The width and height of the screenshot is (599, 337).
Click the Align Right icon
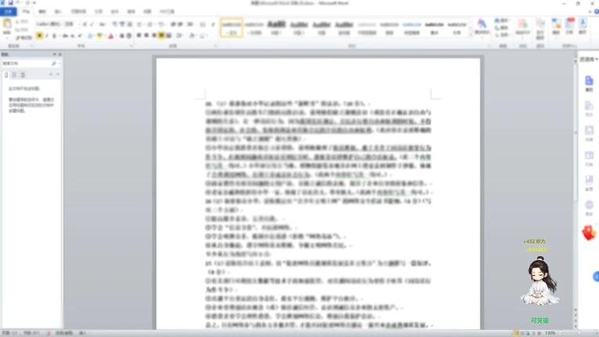point(154,35)
